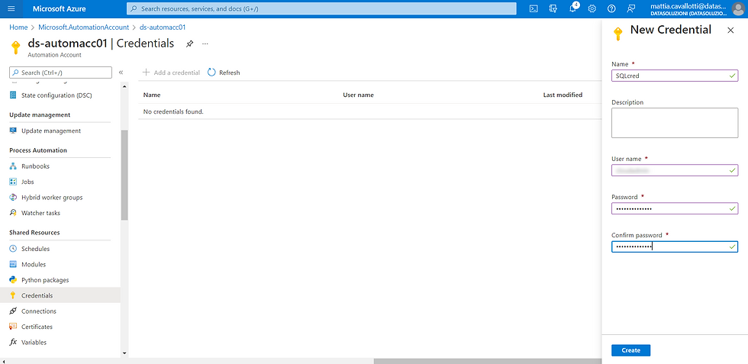Screen dimensions: 748x364
Task: Open the More options ellipsis
Action: 205,43
